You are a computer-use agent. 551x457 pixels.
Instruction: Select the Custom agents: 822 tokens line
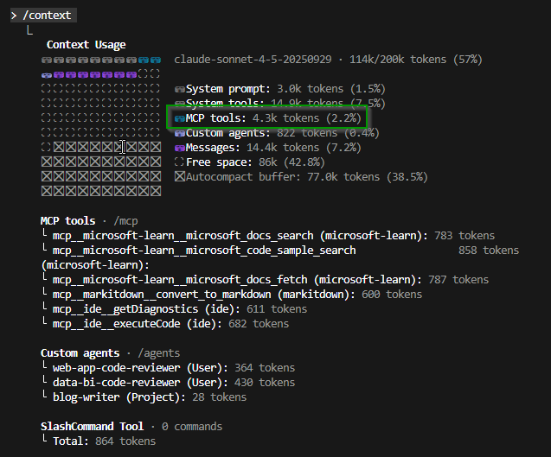pyautogui.click(x=277, y=133)
